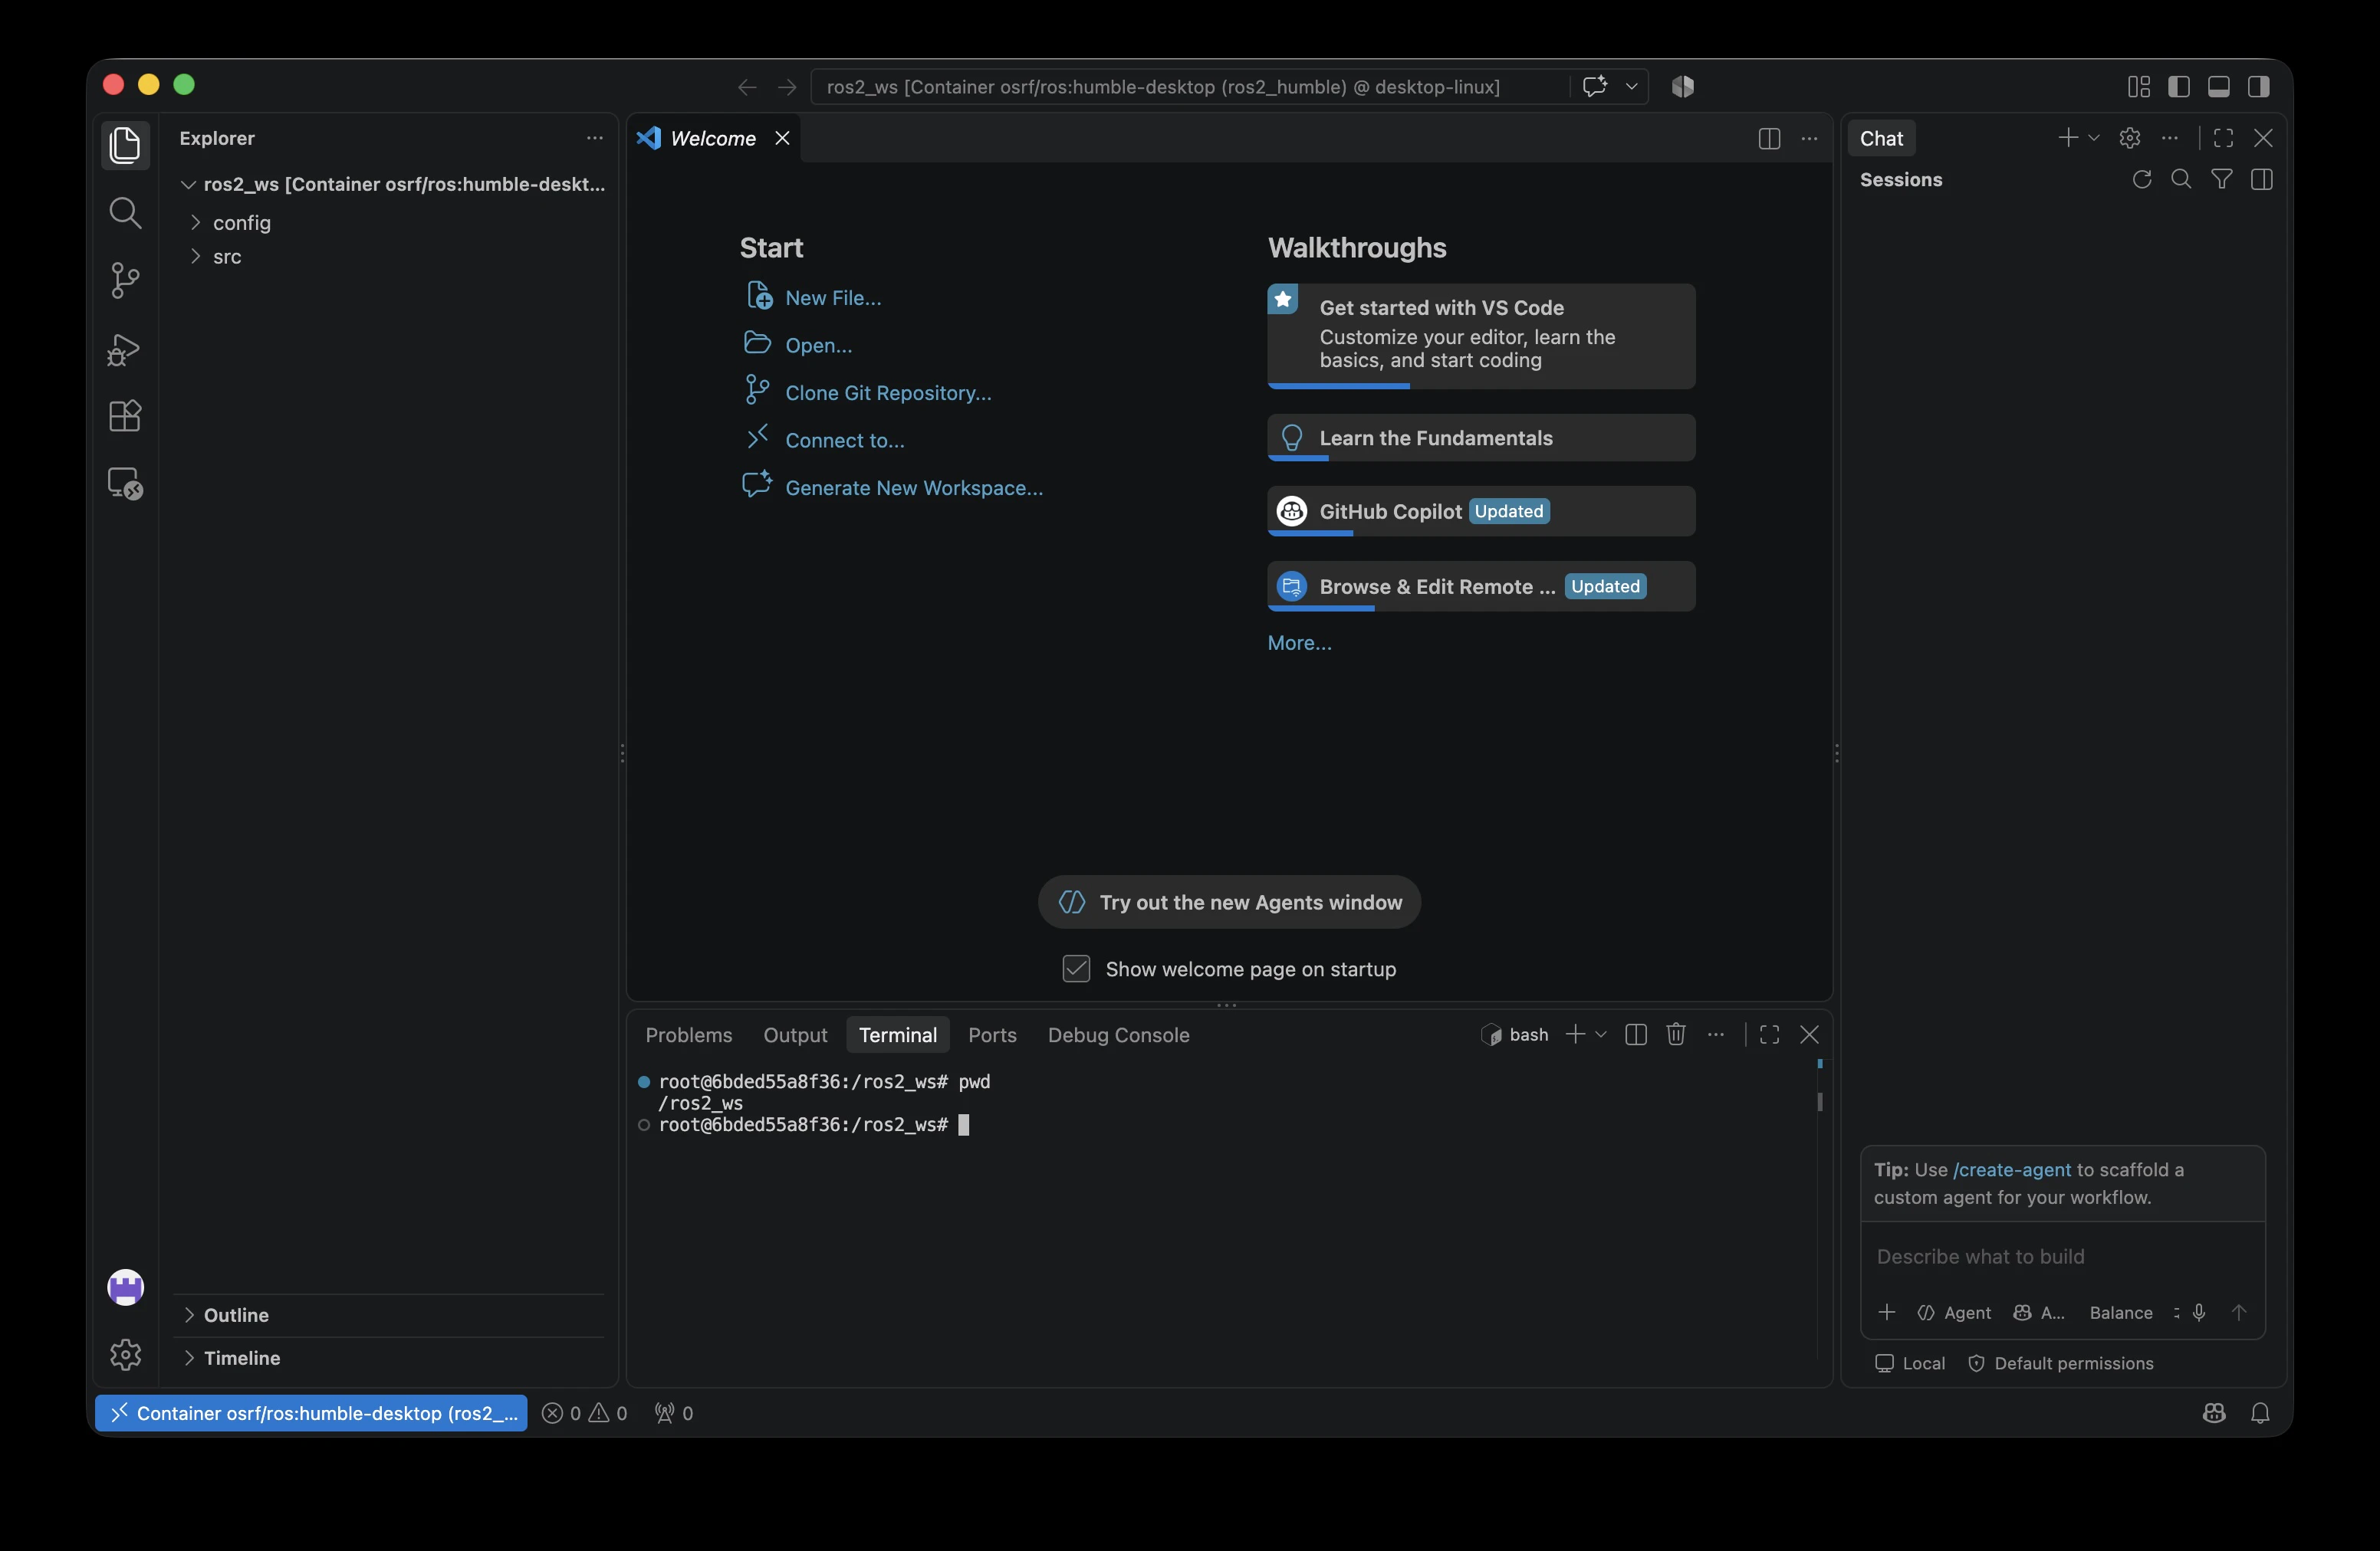Open the Remote Explorer view
2380x1551 pixels.
point(125,484)
